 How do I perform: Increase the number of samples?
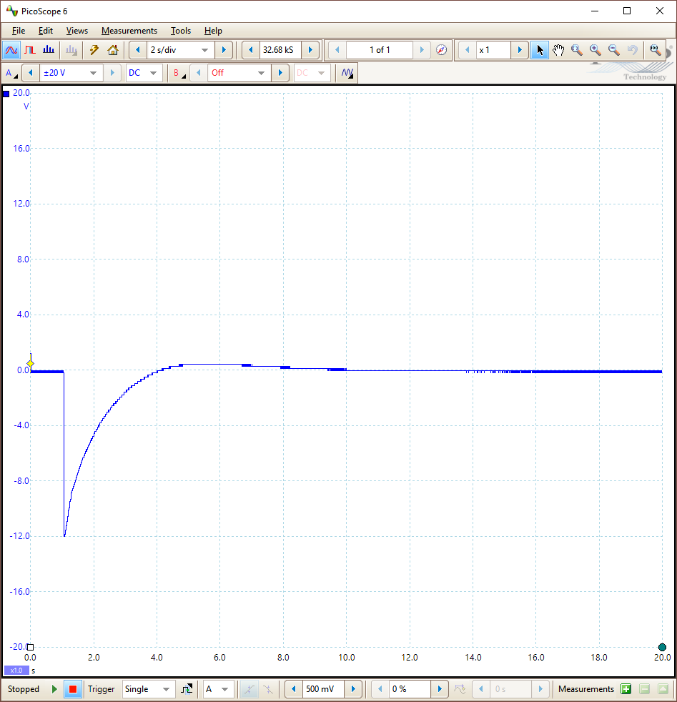(310, 50)
